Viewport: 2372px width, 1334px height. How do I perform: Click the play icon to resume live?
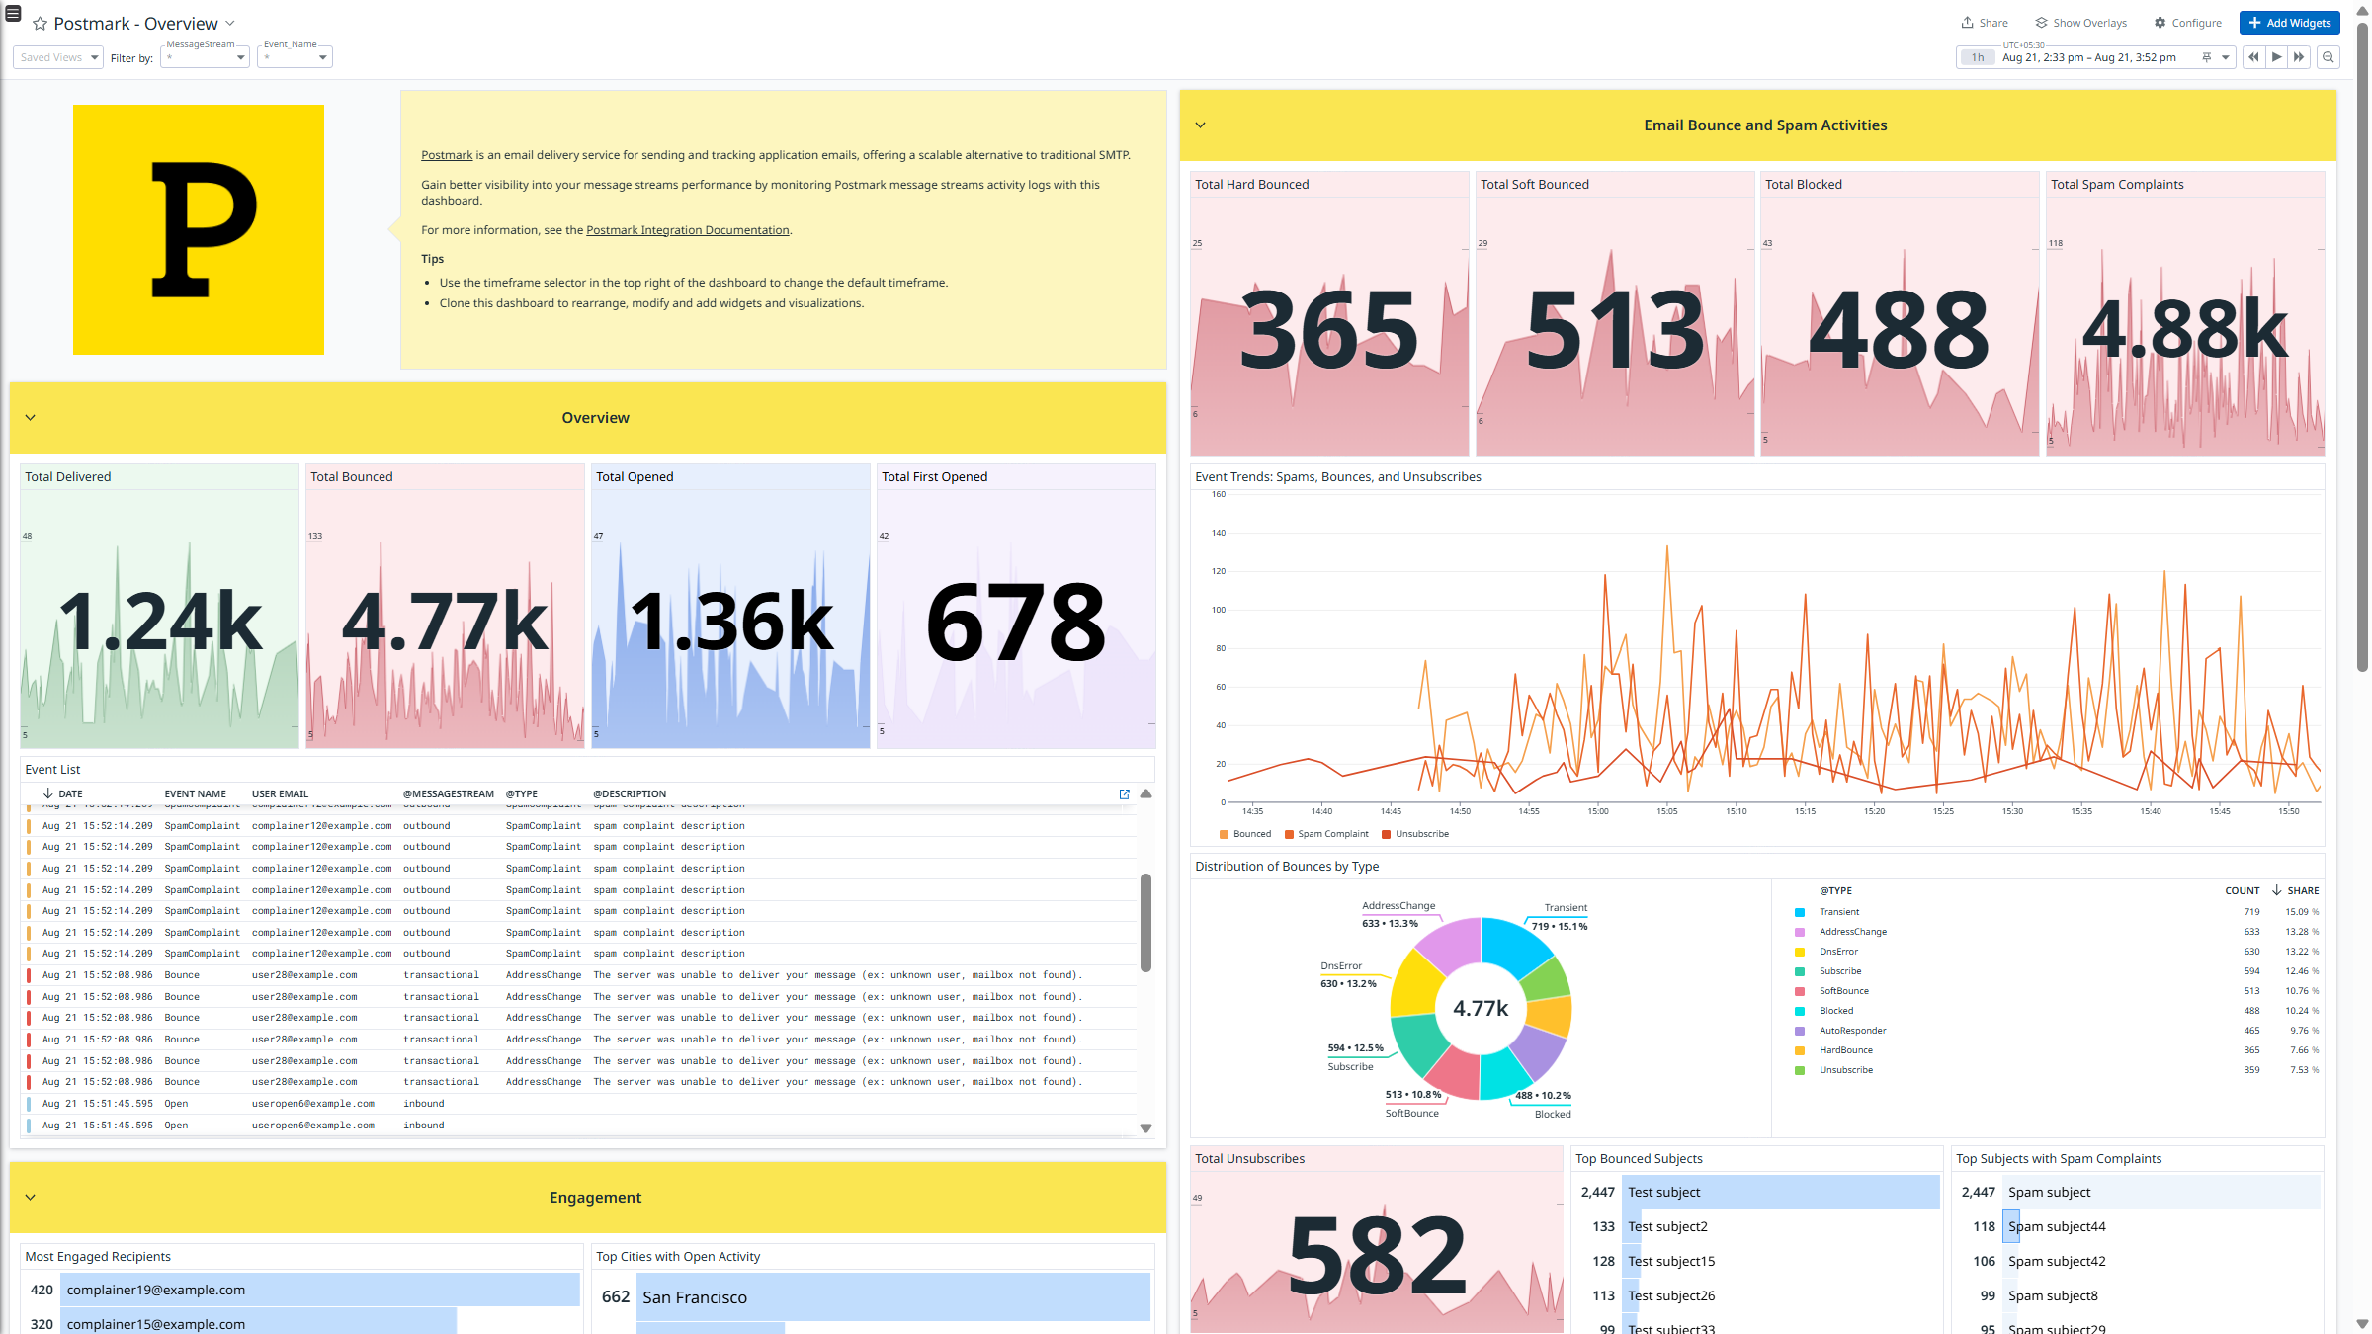pos(2276,57)
